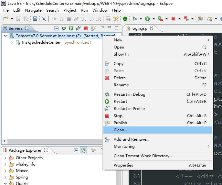Select Restart in the context menu
222x185 pixels.
tap(158, 102)
